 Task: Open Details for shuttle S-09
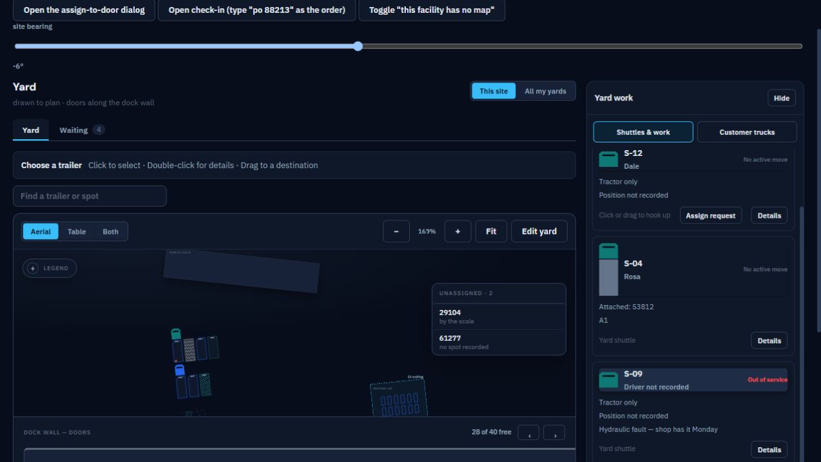(769, 450)
